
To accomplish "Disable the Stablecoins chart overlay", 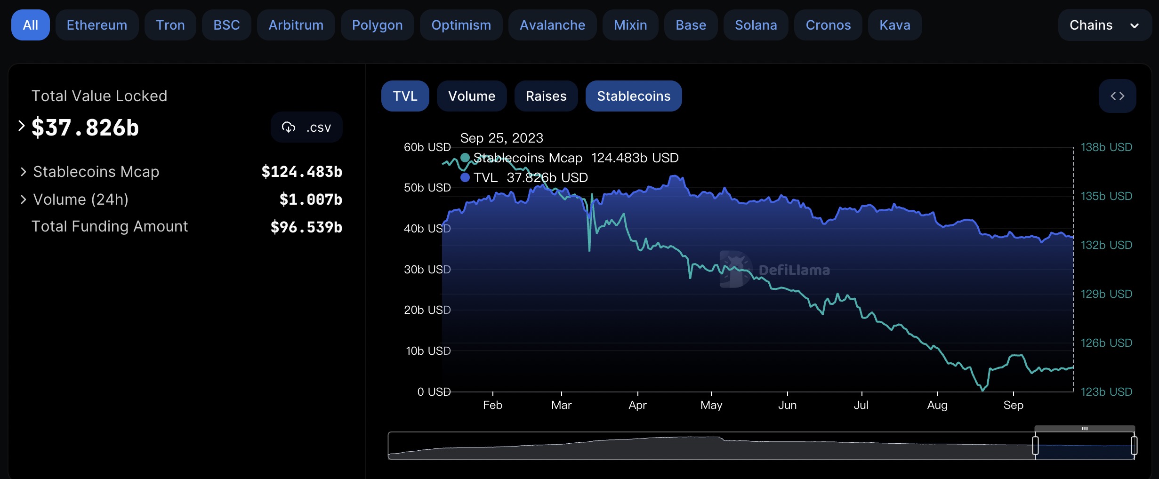I will 633,96.
